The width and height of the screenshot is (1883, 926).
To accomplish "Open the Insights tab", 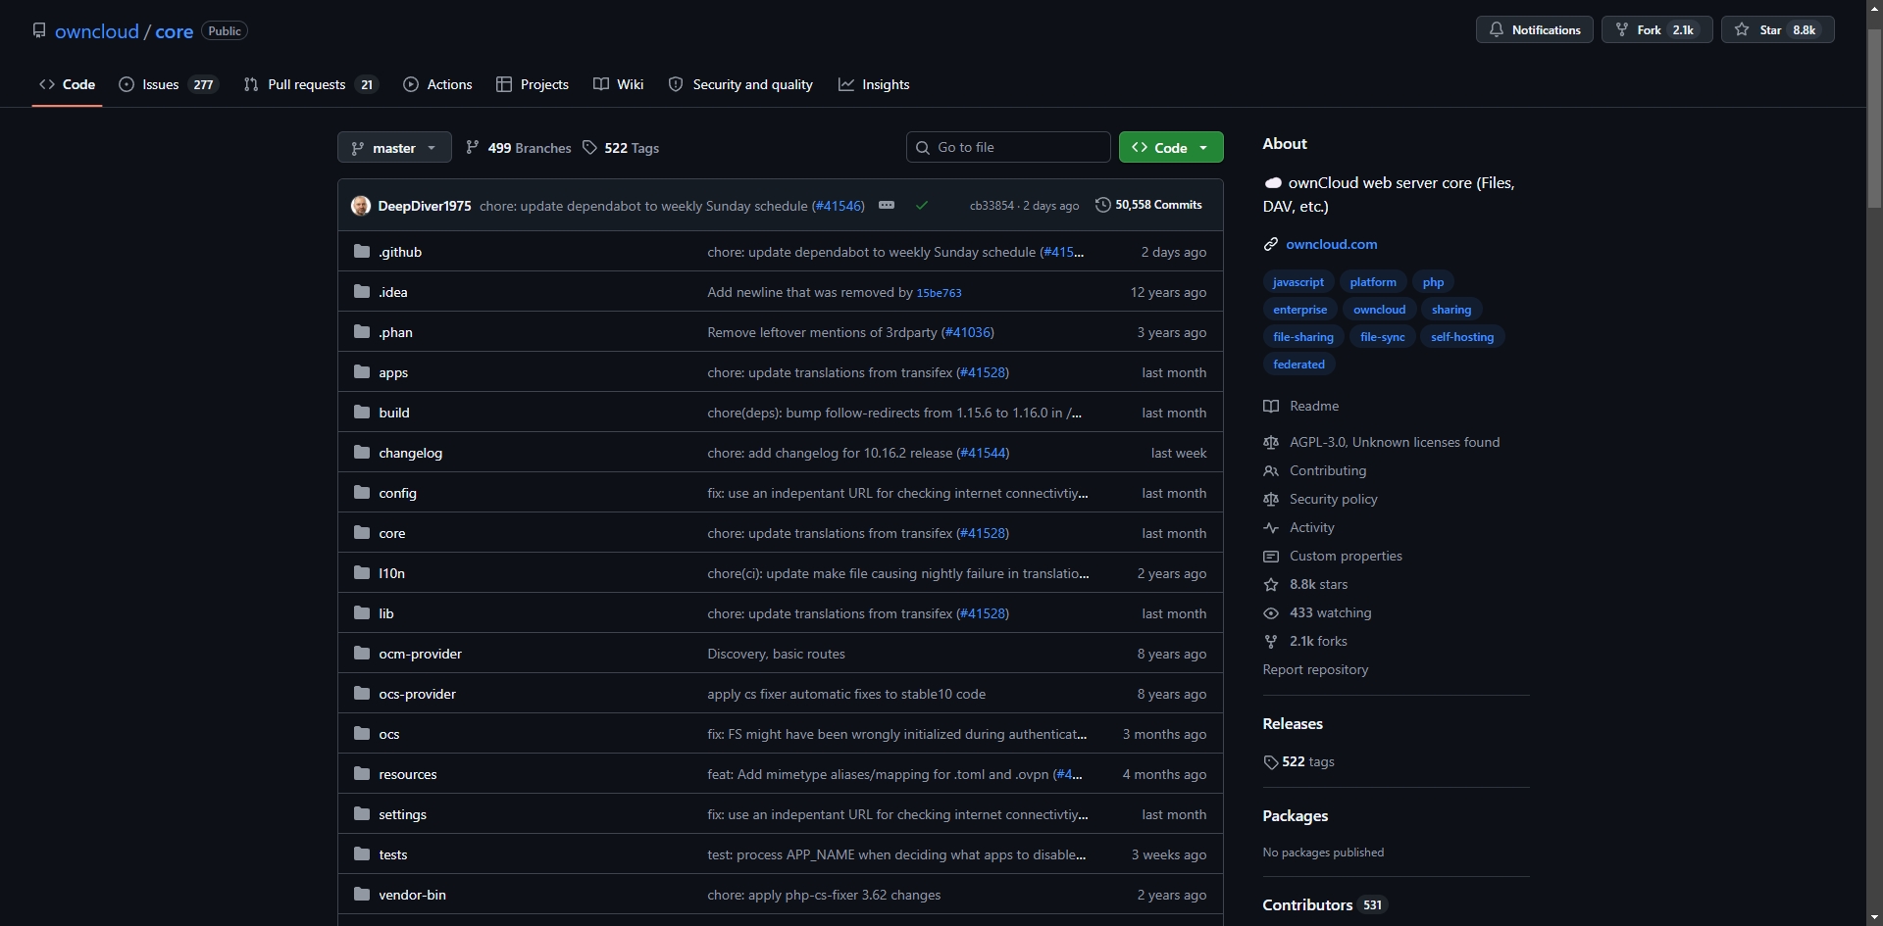I will [874, 84].
